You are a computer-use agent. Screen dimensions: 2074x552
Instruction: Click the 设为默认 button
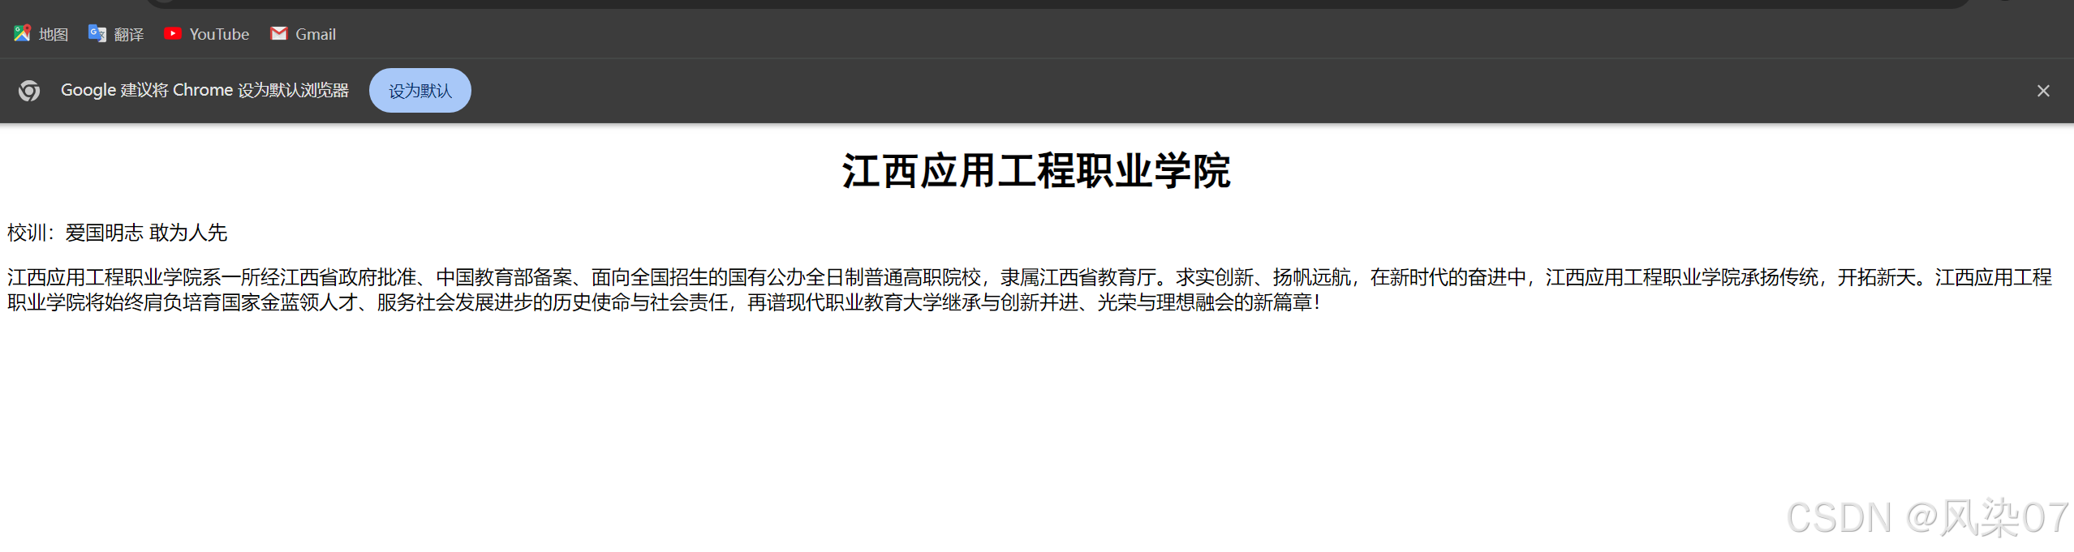click(420, 91)
